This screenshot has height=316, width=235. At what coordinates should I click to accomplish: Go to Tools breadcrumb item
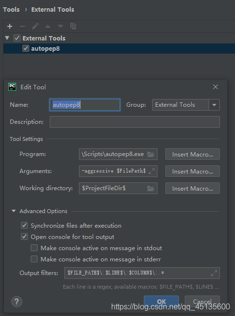11,9
